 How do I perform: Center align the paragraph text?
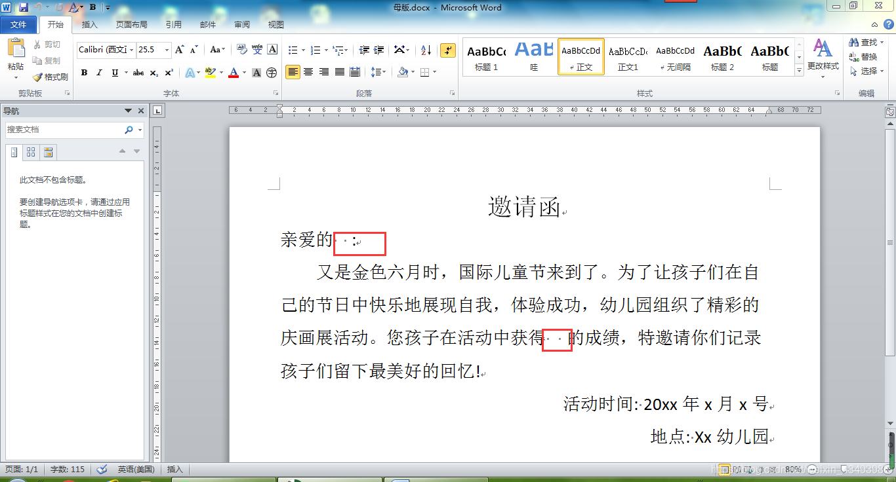(308, 72)
